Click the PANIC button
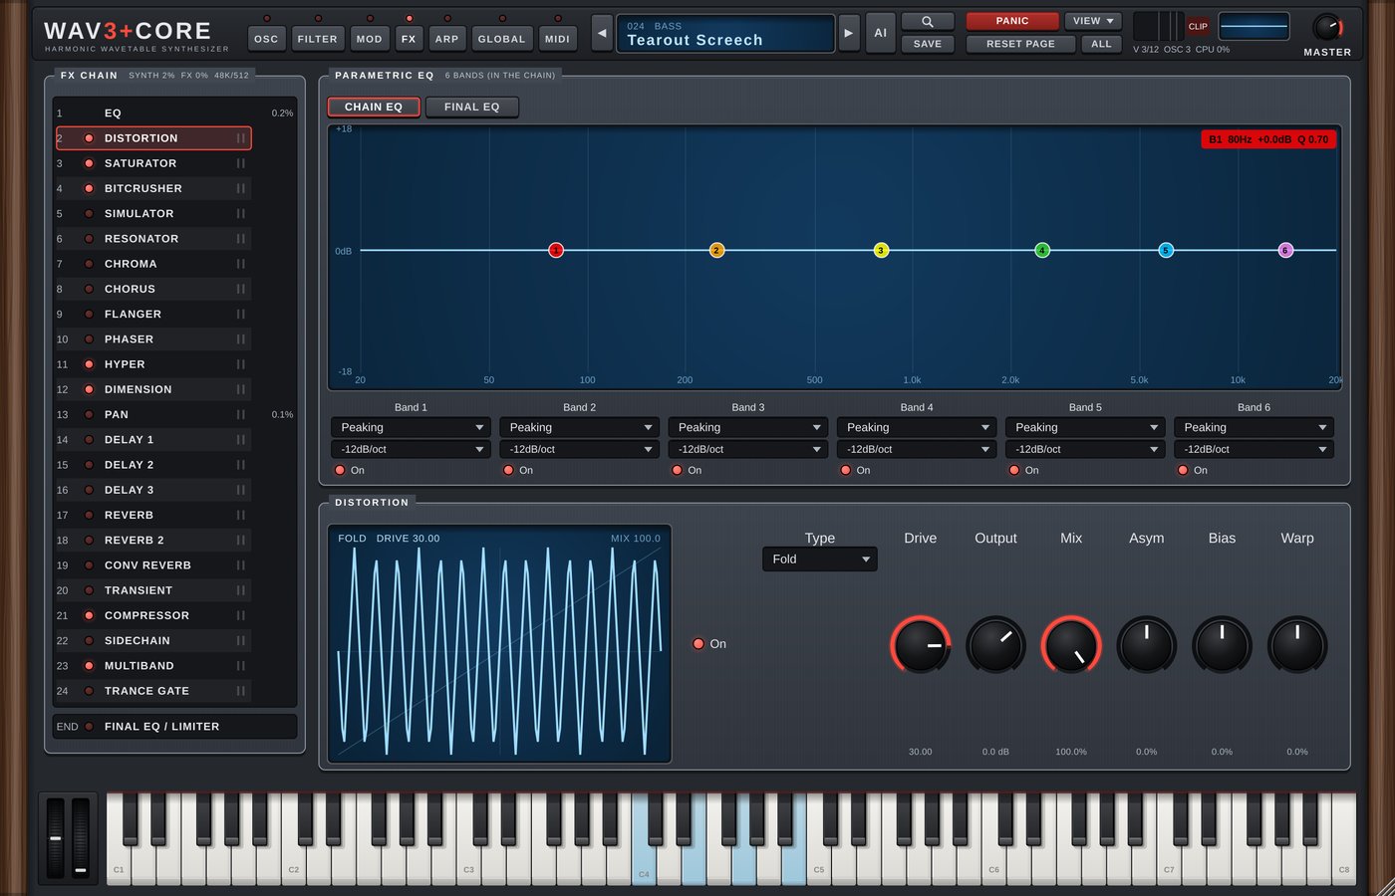Image resolution: width=1395 pixels, height=896 pixels. [x=1012, y=21]
